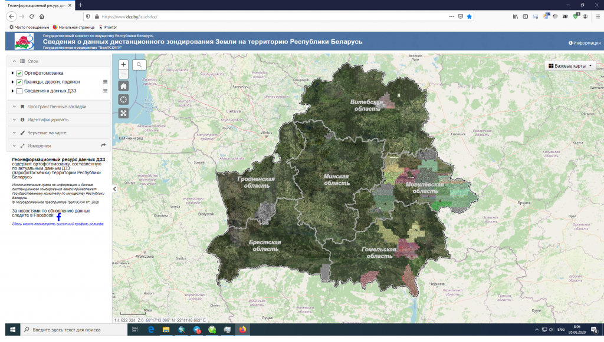
Task: Click the locate-me circle button on map
Action: point(123,99)
